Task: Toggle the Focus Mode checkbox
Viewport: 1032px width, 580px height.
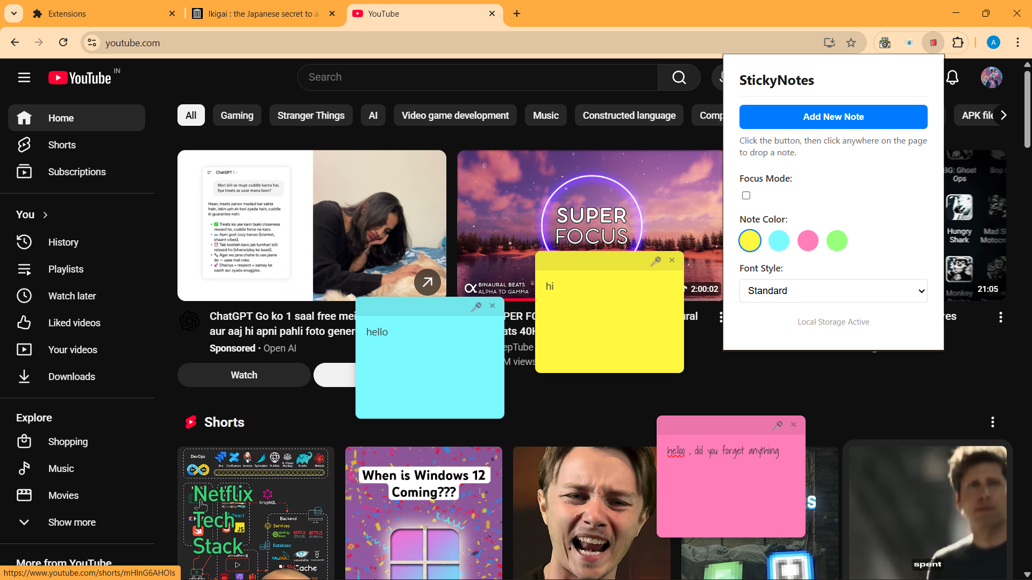Action: (746, 196)
